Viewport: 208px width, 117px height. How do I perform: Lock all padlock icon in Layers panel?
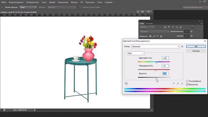161,36
